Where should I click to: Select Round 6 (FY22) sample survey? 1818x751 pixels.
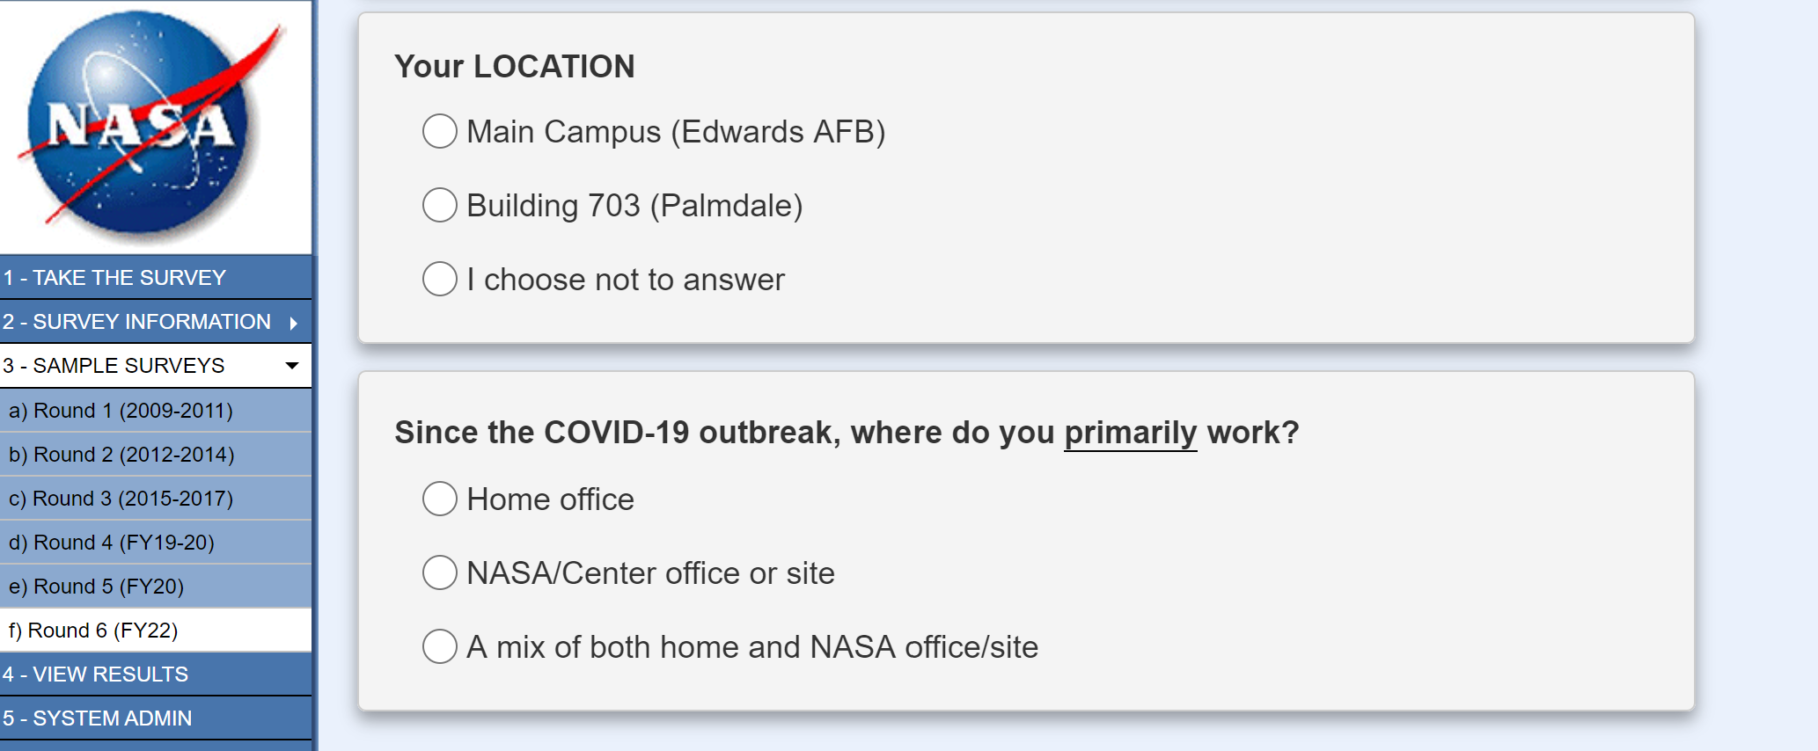93,631
